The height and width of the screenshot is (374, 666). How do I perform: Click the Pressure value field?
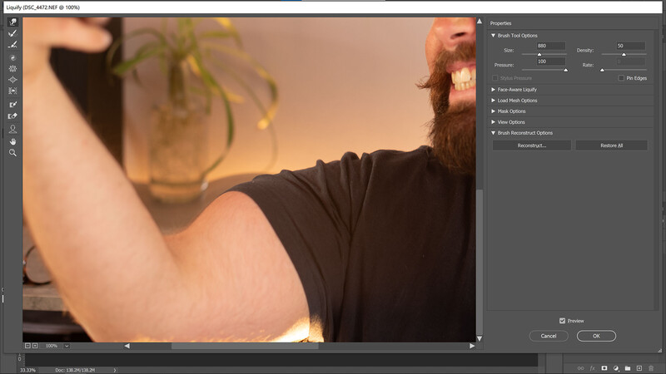coord(550,62)
